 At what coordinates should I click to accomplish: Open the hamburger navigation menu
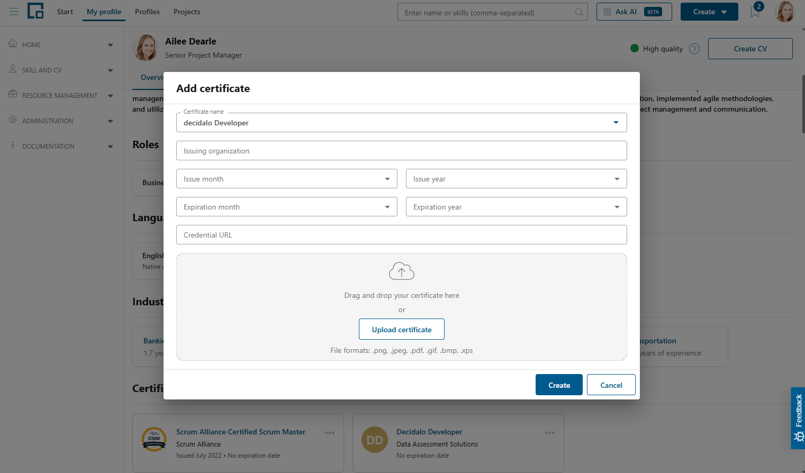click(14, 12)
